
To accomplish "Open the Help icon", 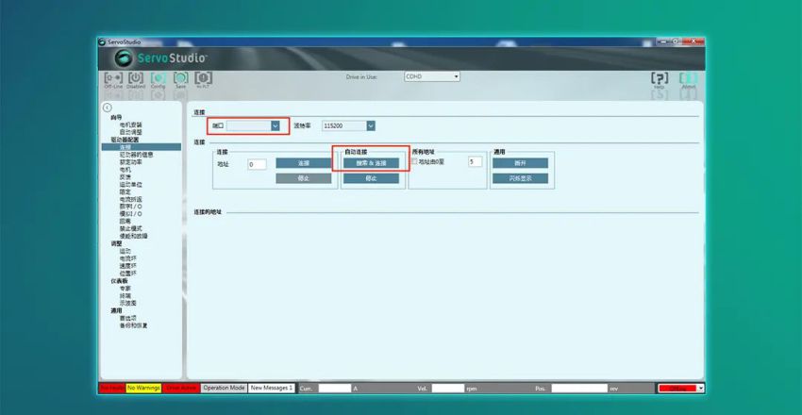I will click(660, 79).
